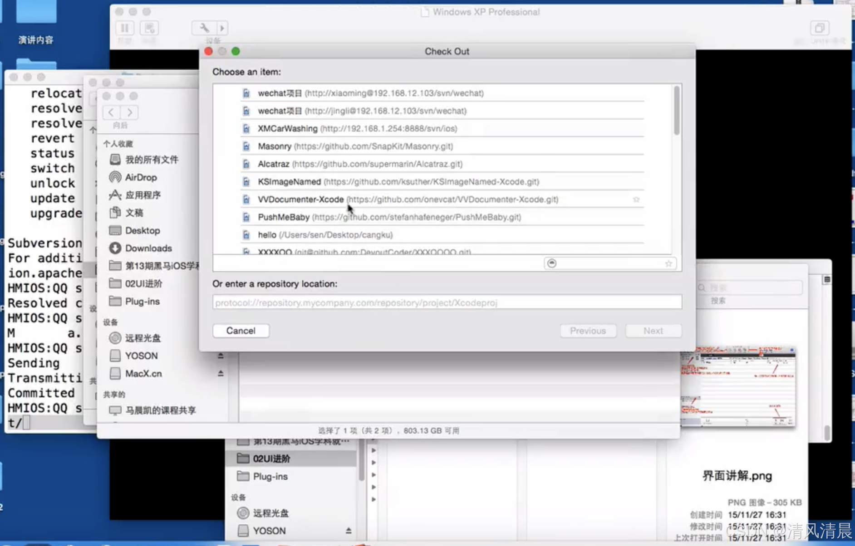Click the repository icon beside Masonry
Viewport: 855px width, 546px height.
point(246,146)
